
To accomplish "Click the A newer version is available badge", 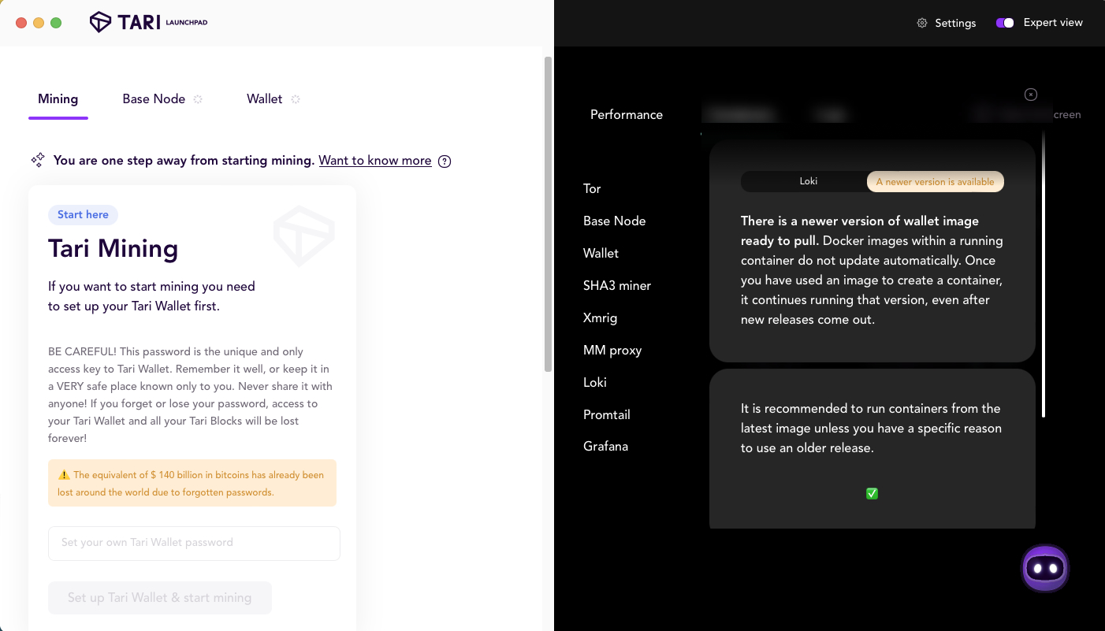I will [x=935, y=181].
